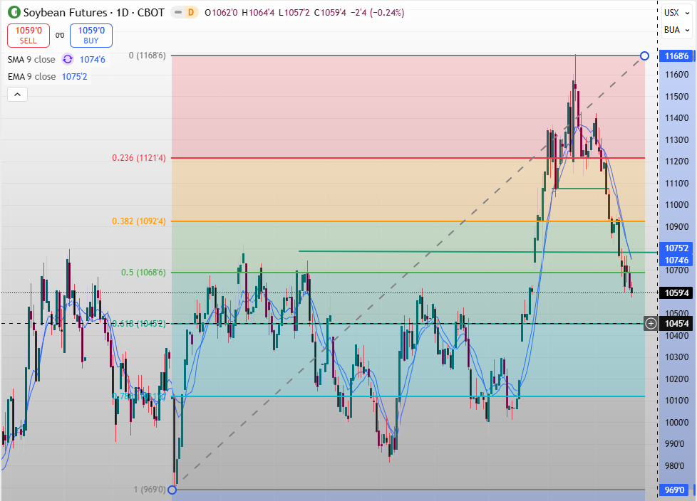The image size is (697, 501).
Task: Collapse the indicator legend with chevron button
Action: pos(18,94)
